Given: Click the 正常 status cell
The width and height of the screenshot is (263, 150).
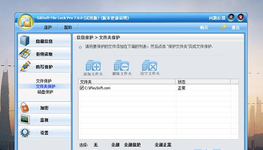Looking at the screenshot, I should 181,88.
